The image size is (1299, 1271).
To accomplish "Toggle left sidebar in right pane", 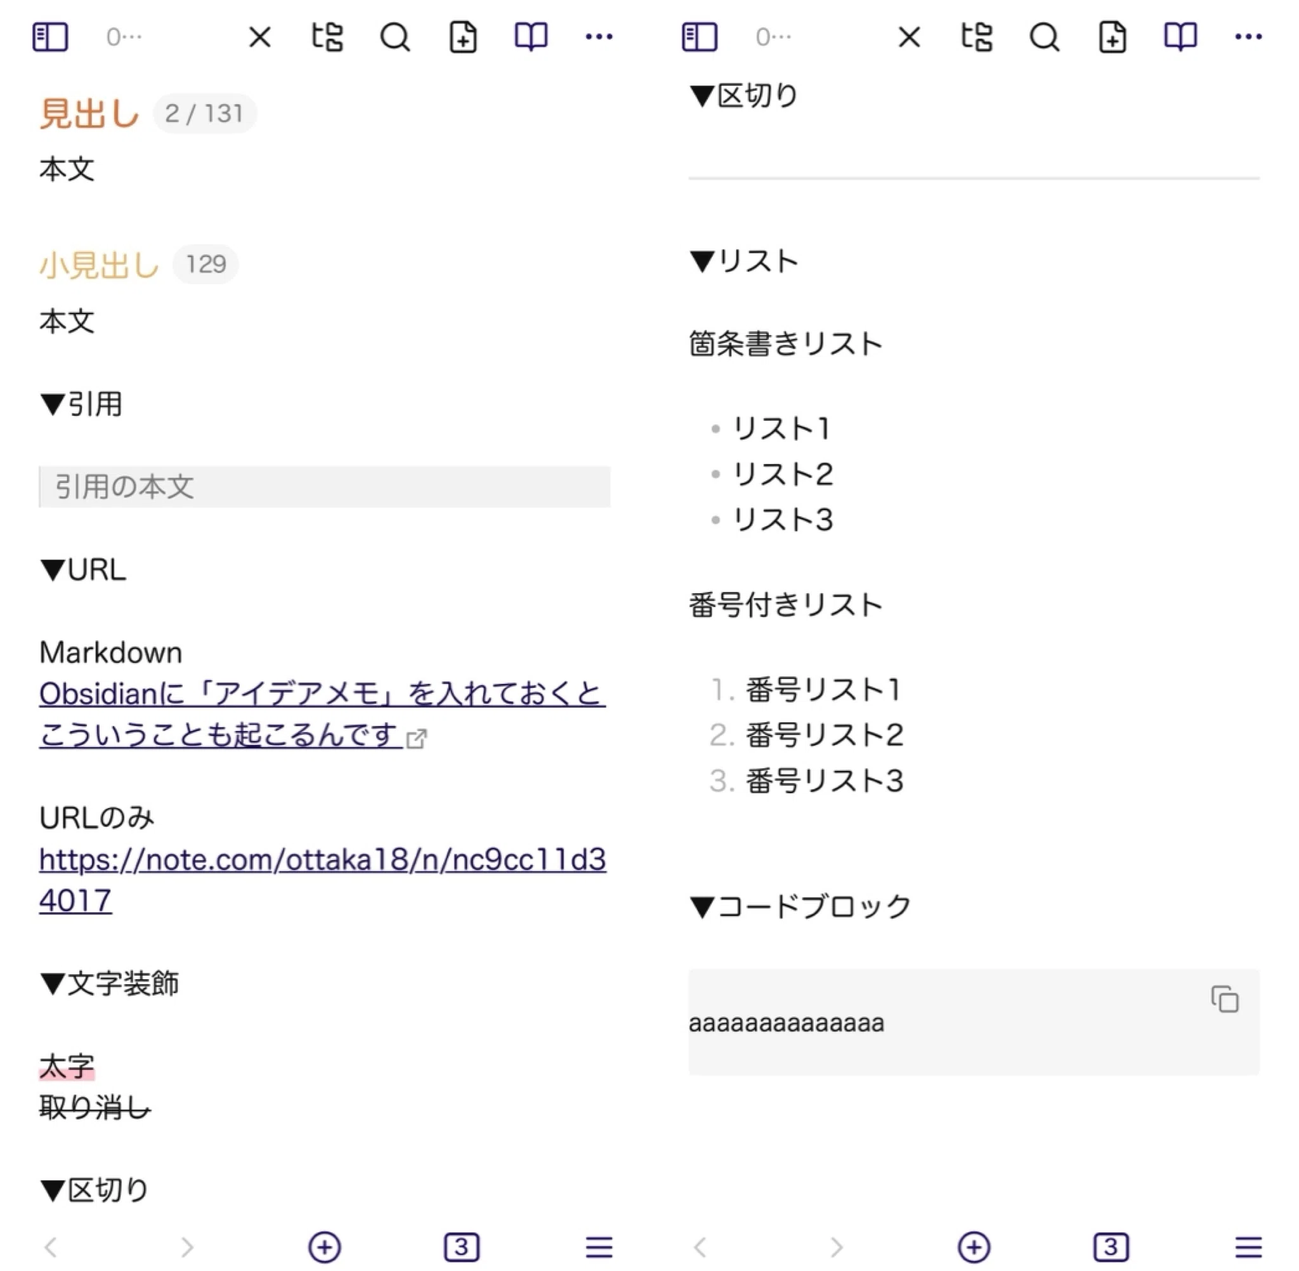I will point(699,37).
